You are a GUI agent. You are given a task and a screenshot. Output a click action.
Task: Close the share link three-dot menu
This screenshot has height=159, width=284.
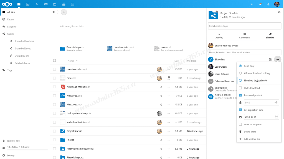click(277, 59)
